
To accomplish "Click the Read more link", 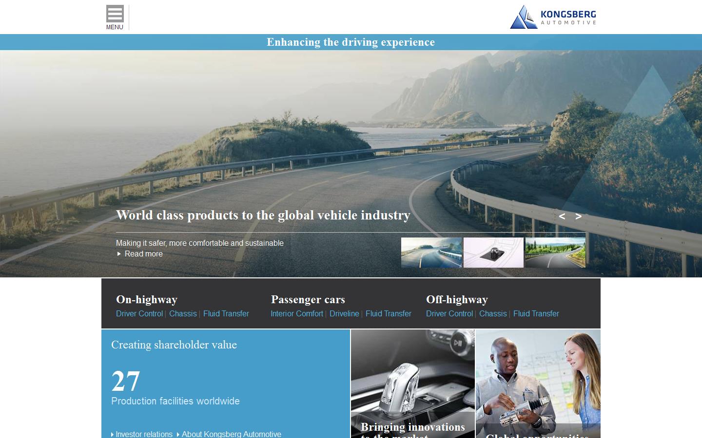I will (143, 254).
